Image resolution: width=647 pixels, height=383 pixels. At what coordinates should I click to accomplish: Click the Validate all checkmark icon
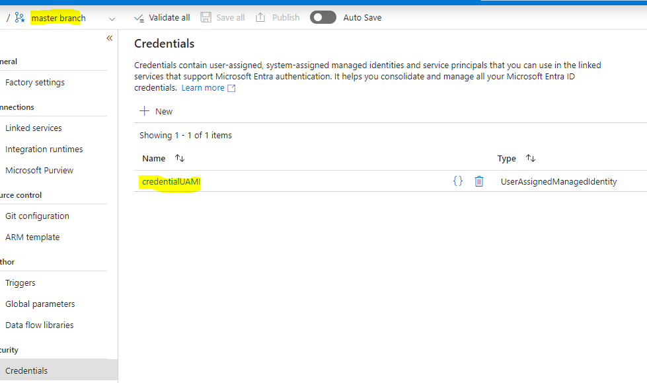click(140, 17)
